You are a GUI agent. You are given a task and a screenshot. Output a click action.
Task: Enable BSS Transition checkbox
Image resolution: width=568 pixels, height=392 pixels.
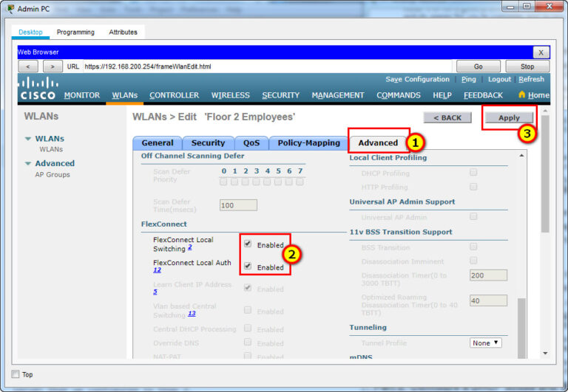pos(473,247)
